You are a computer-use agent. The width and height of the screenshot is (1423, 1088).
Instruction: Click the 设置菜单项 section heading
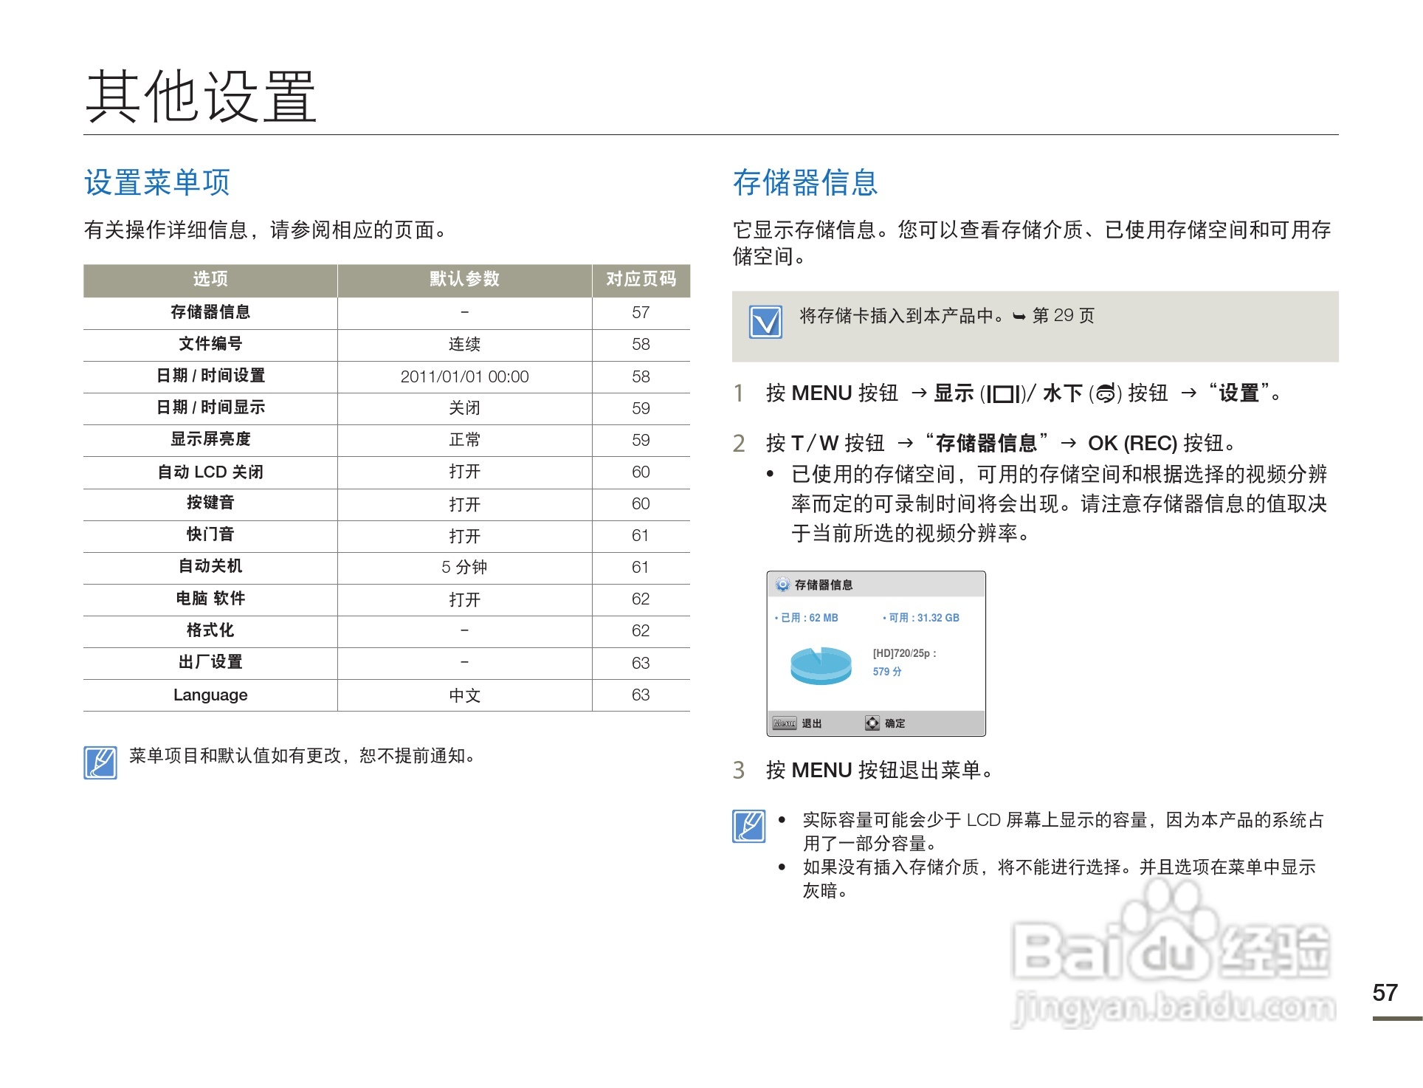pos(157,182)
